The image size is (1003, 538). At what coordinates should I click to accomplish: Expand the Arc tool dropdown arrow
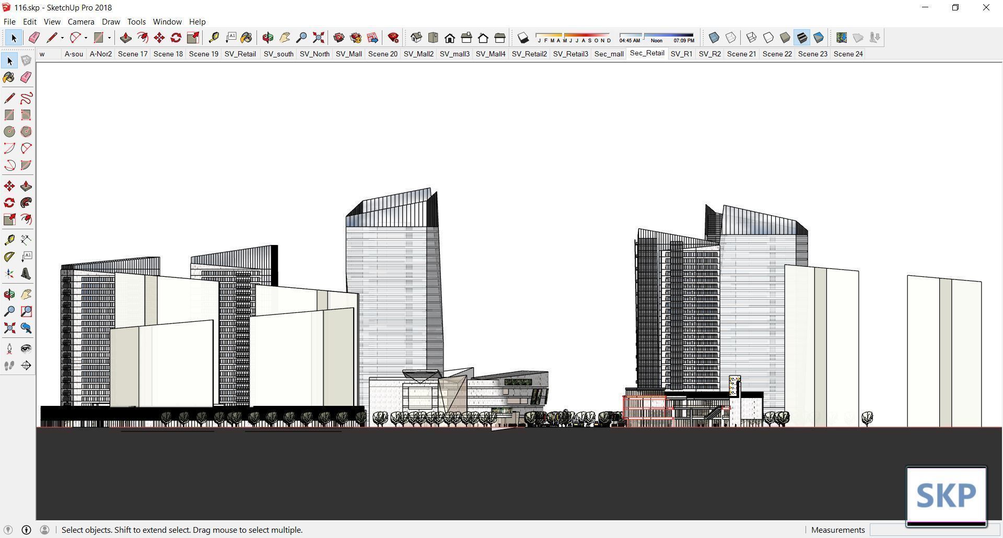(x=86, y=38)
